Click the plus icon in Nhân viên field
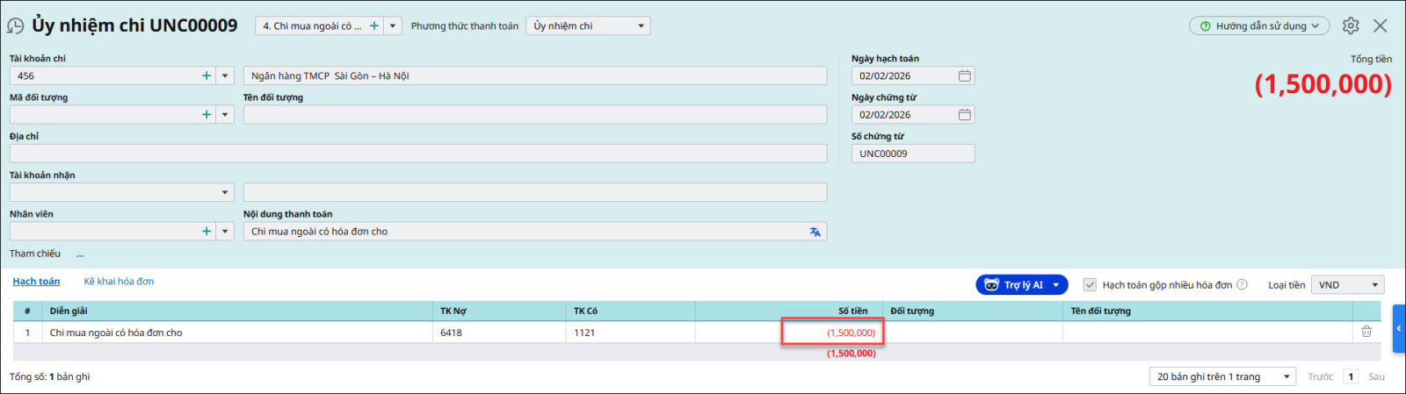This screenshot has height=394, width=1406. 207,232
